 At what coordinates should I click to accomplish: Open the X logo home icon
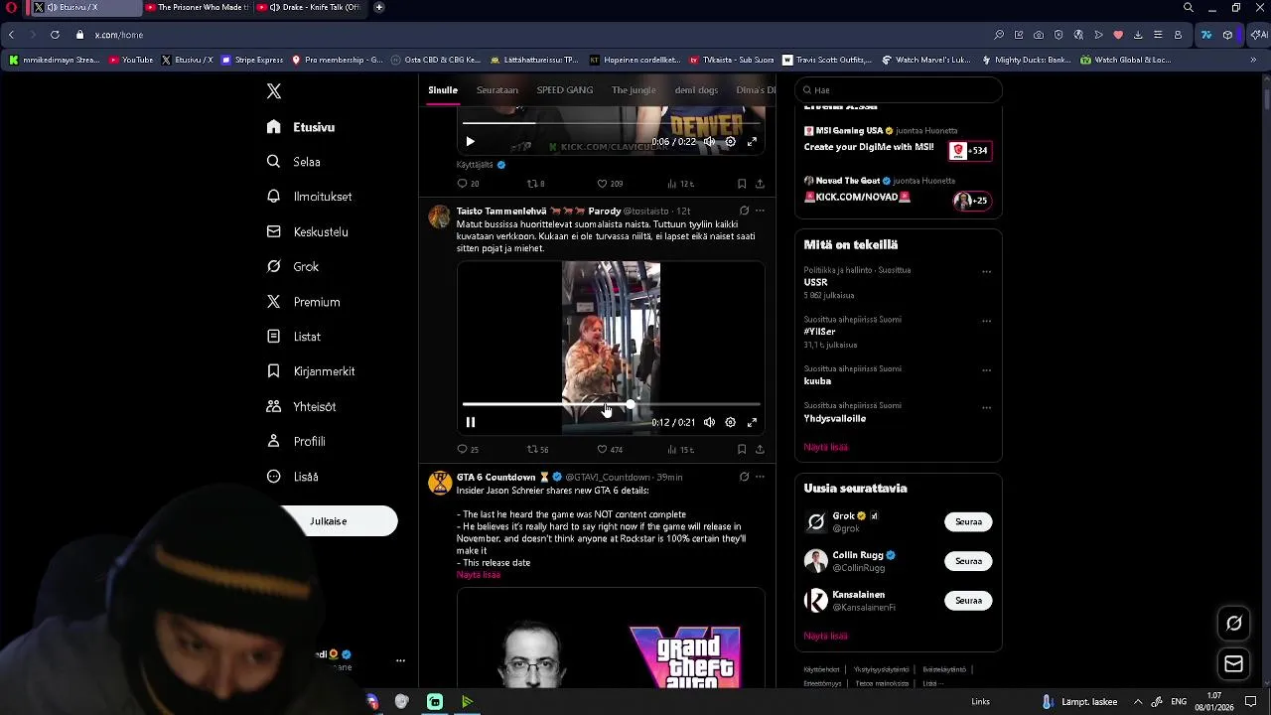[274, 91]
